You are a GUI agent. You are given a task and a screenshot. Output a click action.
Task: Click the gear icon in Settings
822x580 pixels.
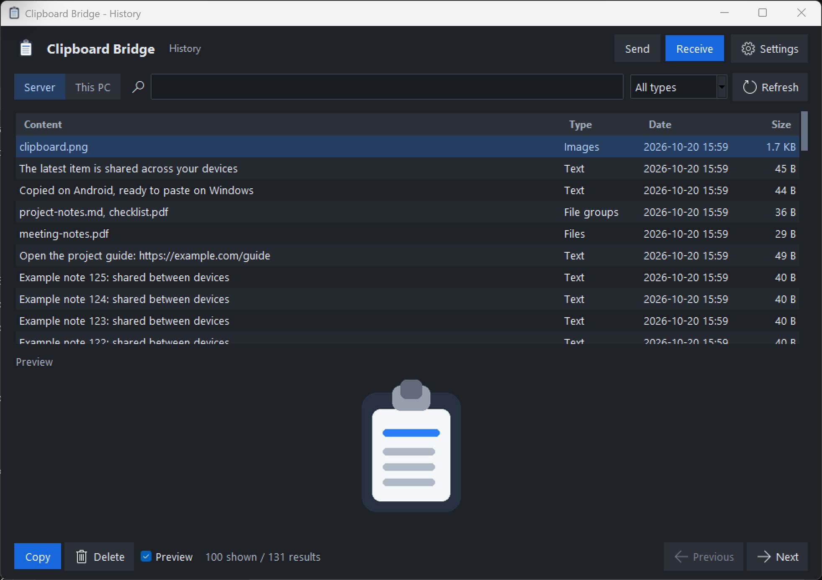(748, 49)
